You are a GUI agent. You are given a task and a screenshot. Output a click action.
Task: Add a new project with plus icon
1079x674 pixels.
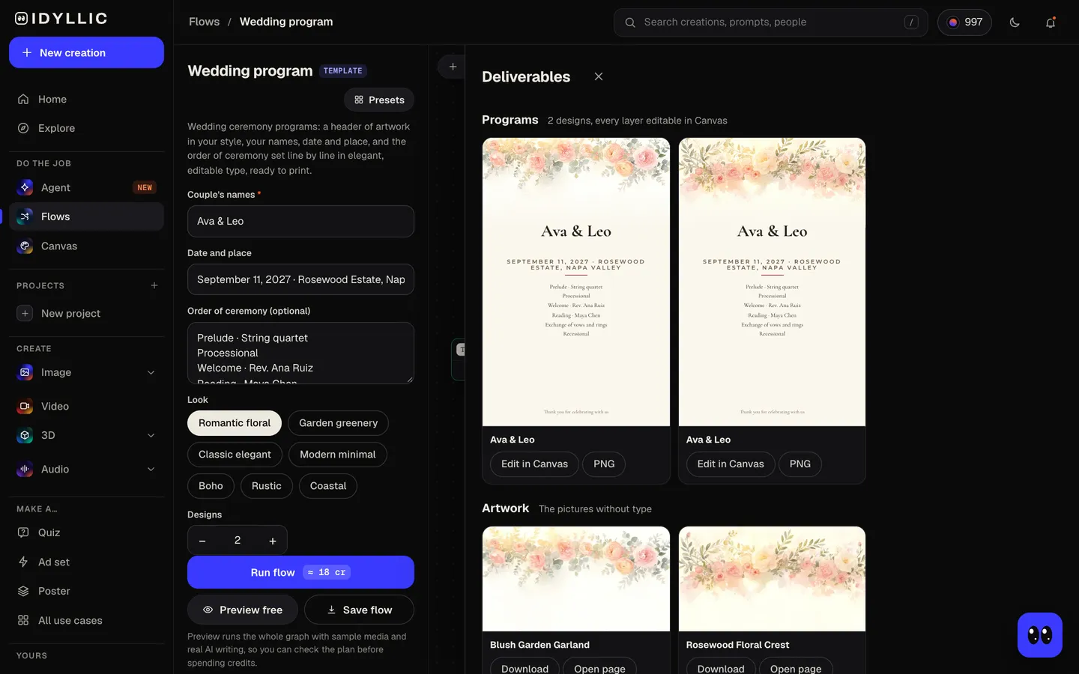[x=154, y=285]
